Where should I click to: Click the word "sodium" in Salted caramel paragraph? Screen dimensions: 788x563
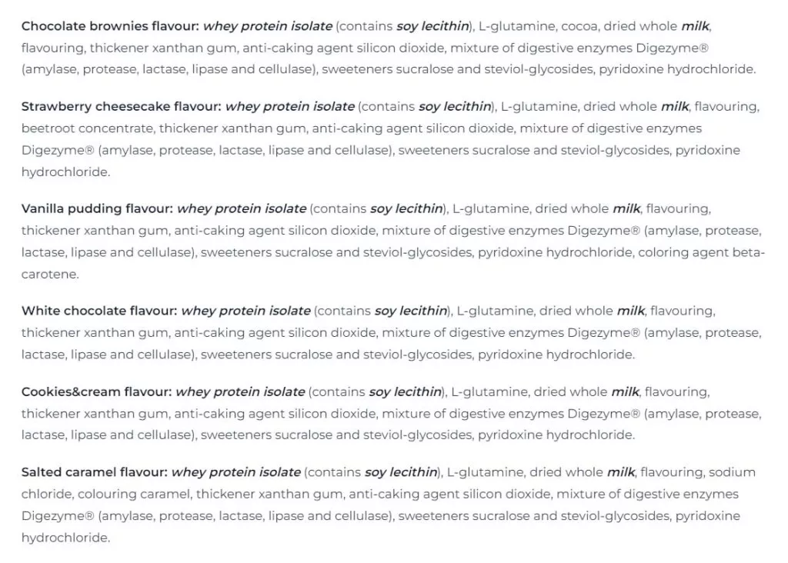732,472
